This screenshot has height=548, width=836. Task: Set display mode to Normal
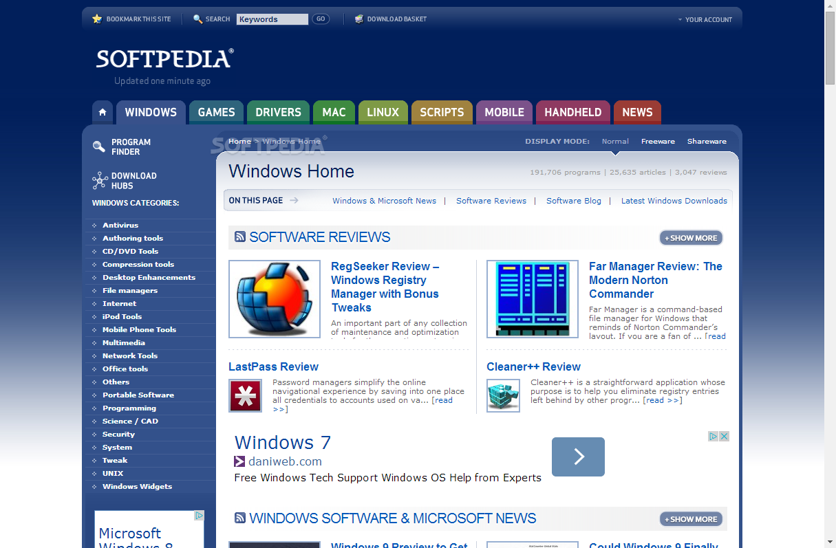(x=615, y=141)
